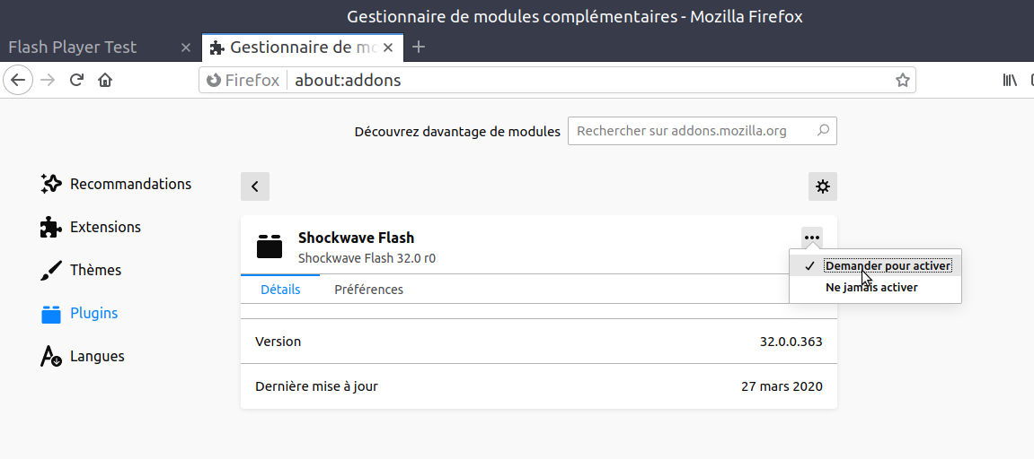Switch to the Détails tab
The height and width of the screenshot is (459, 1034).
[280, 290]
